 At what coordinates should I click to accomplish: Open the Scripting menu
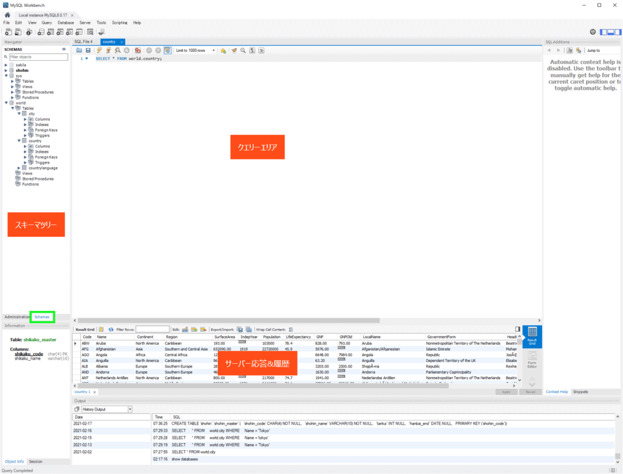[x=120, y=23]
